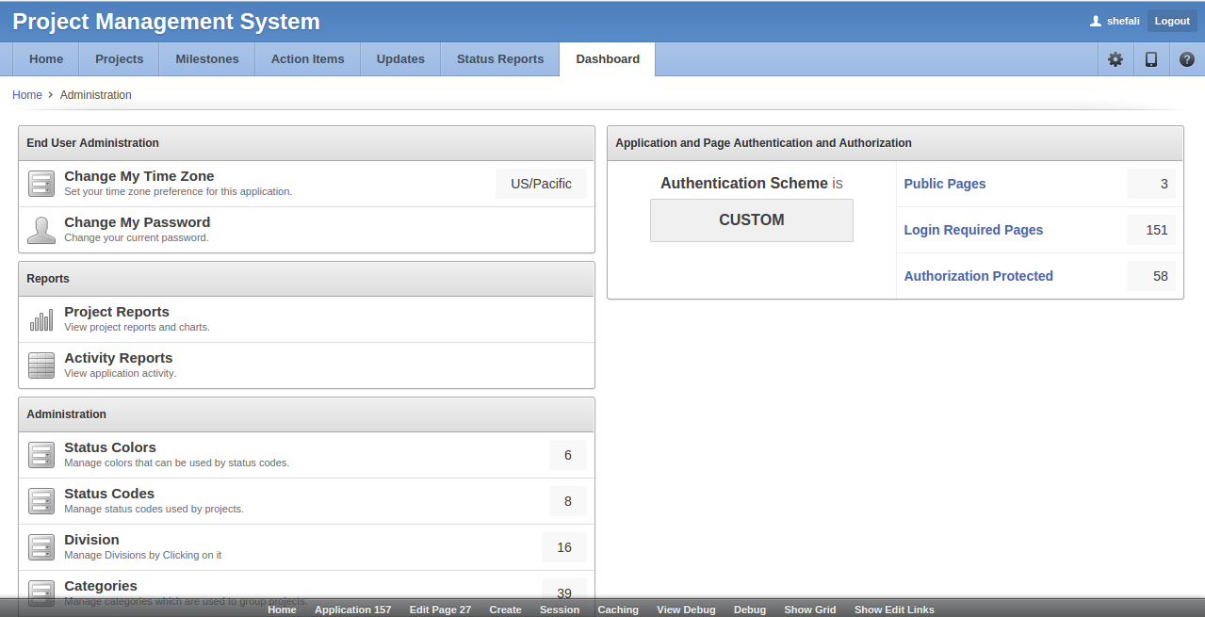The image size is (1205, 617).
Task: Open the help question mark icon
Action: [1187, 59]
